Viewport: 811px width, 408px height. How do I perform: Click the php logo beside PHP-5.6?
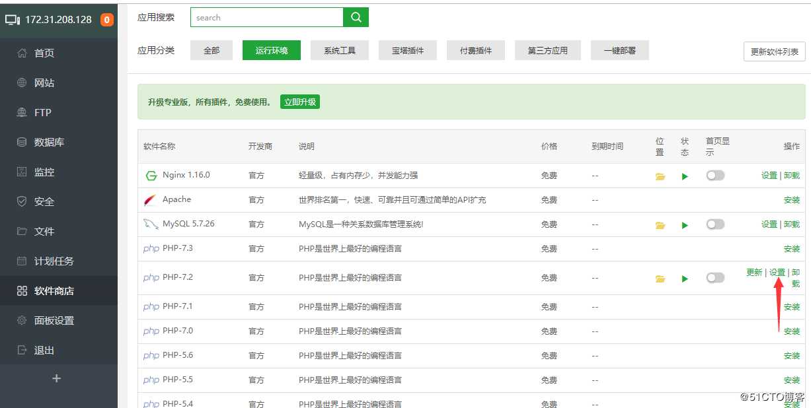coord(151,356)
